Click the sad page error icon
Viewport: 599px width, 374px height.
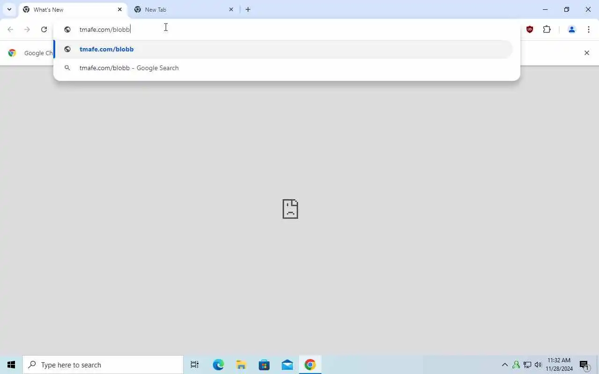point(290,209)
